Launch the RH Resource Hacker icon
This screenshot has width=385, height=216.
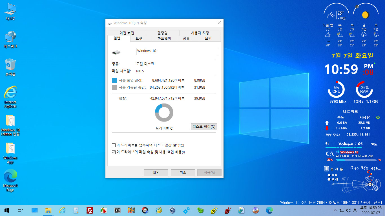pyautogui.click(x=131, y=210)
